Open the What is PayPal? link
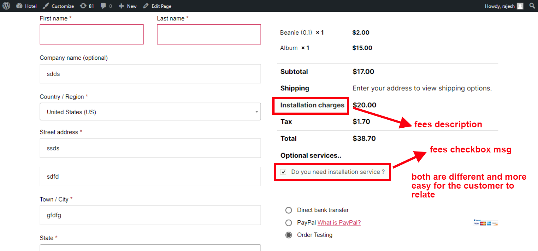 pyautogui.click(x=339, y=223)
